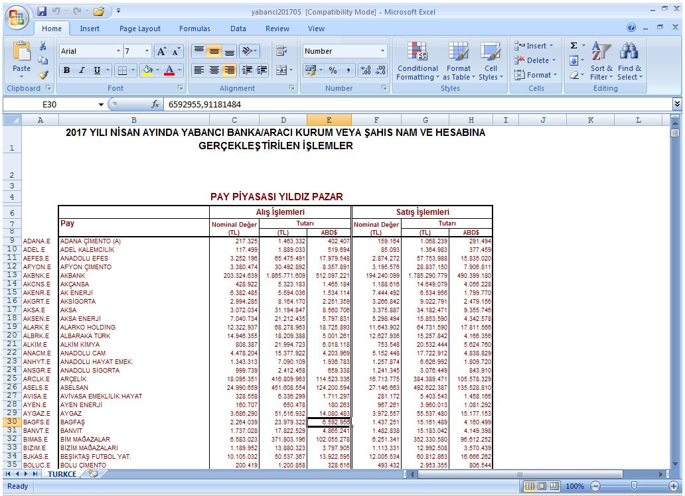Click the Delete cells button
The image size is (685, 496).
click(x=535, y=60)
